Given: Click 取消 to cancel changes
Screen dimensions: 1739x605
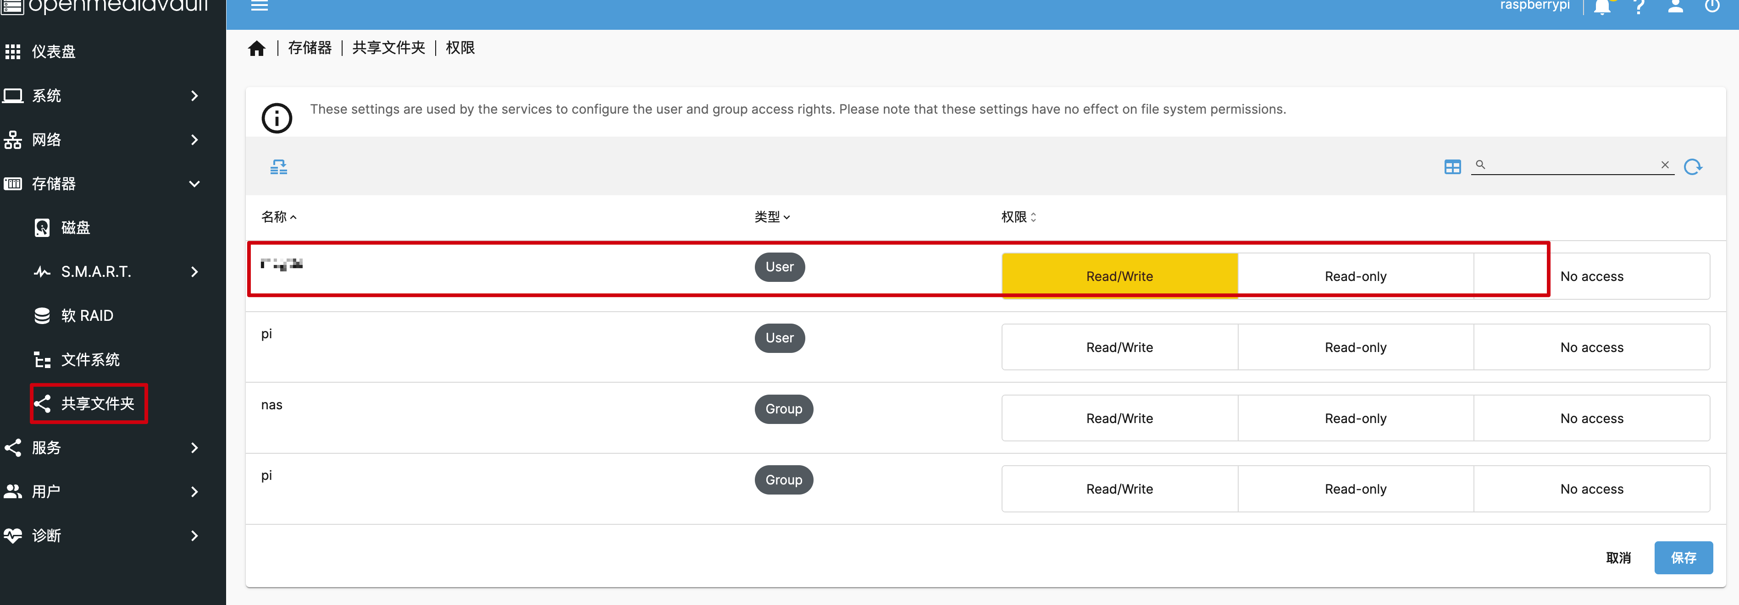Looking at the screenshot, I should pyautogui.click(x=1618, y=558).
